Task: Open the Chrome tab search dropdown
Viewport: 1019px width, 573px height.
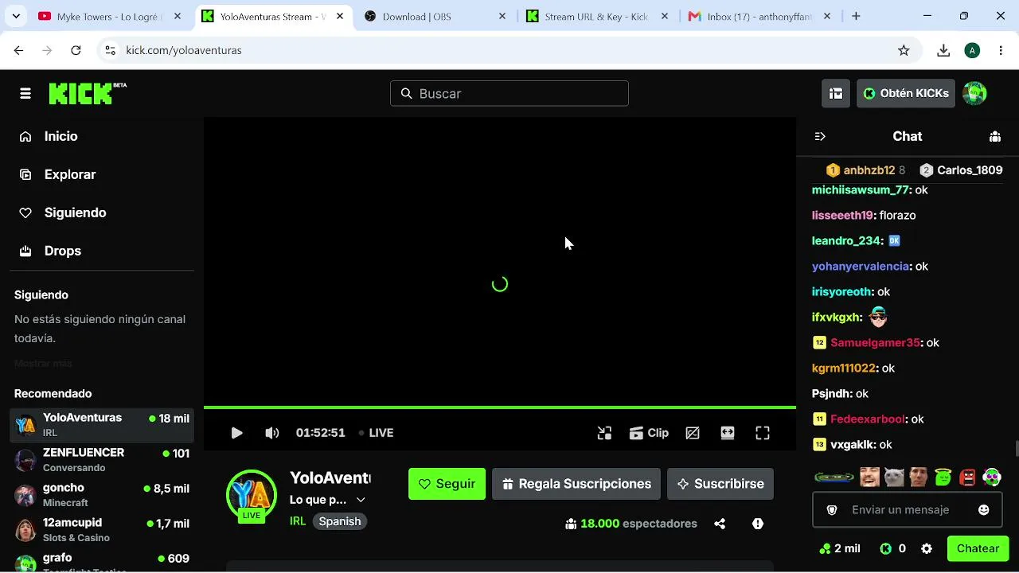Action: (x=16, y=16)
